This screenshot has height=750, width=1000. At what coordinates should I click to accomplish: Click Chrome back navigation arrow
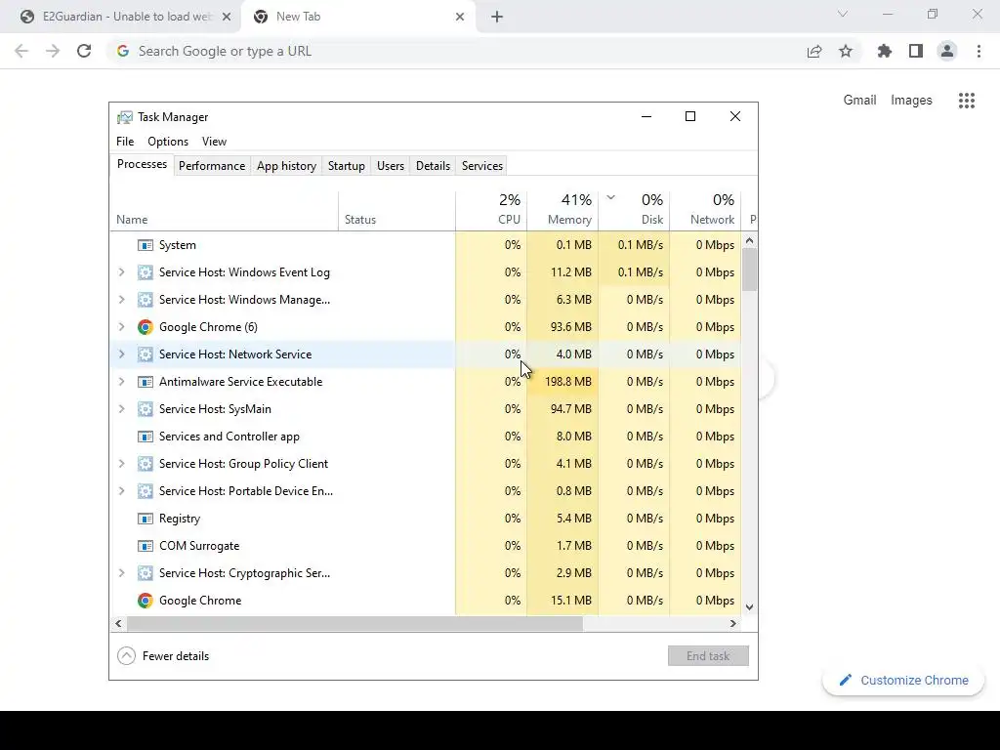(21, 51)
